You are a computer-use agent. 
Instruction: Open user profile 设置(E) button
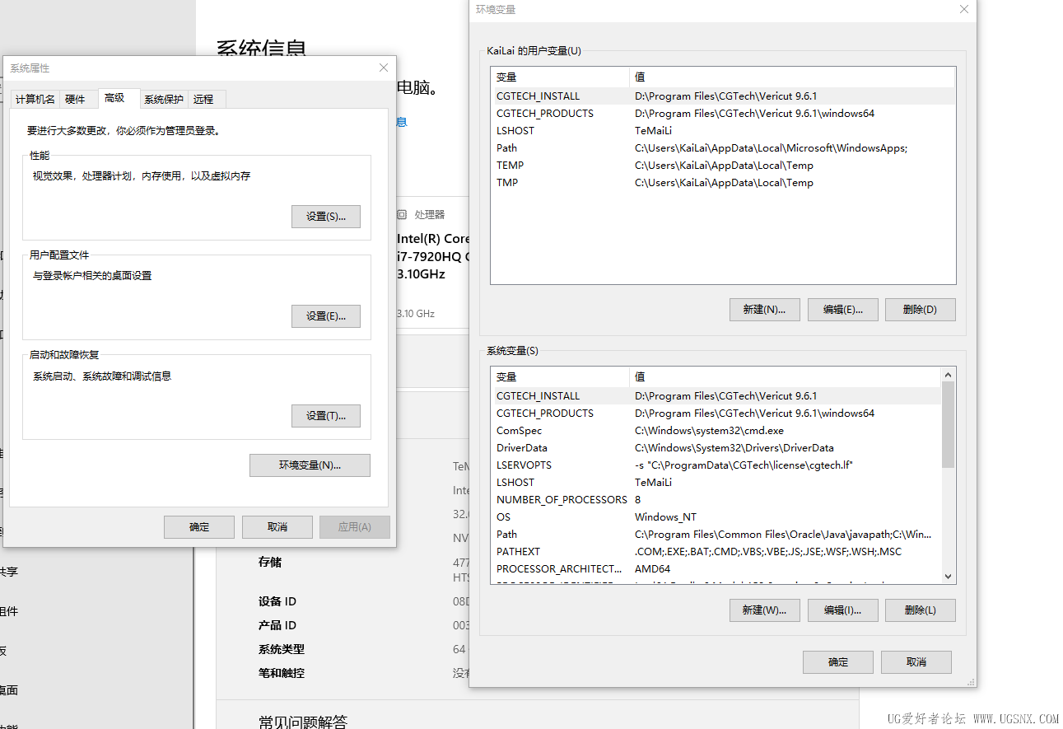pyautogui.click(x=325, y=316)
